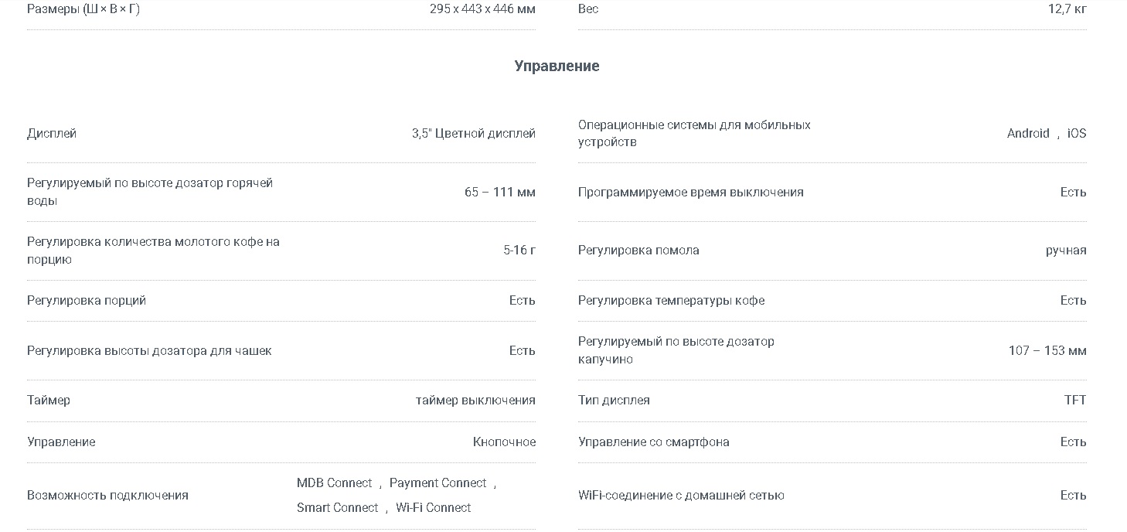Click the 'Дисплей' row label
The height and width of the screenshot is (532, 1127).
coord(52,134)
